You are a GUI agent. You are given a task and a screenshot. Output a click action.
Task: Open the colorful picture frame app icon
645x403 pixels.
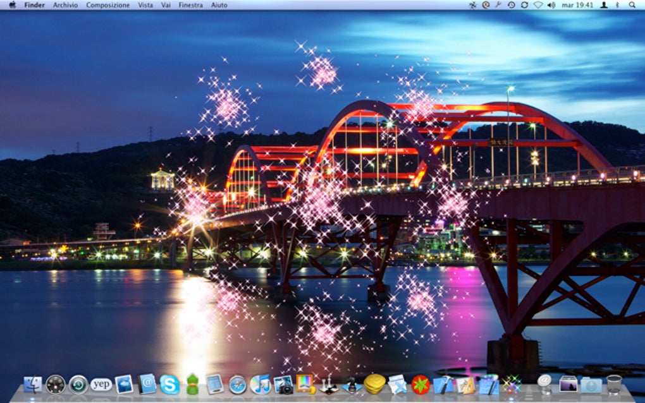tap(305, 385)
